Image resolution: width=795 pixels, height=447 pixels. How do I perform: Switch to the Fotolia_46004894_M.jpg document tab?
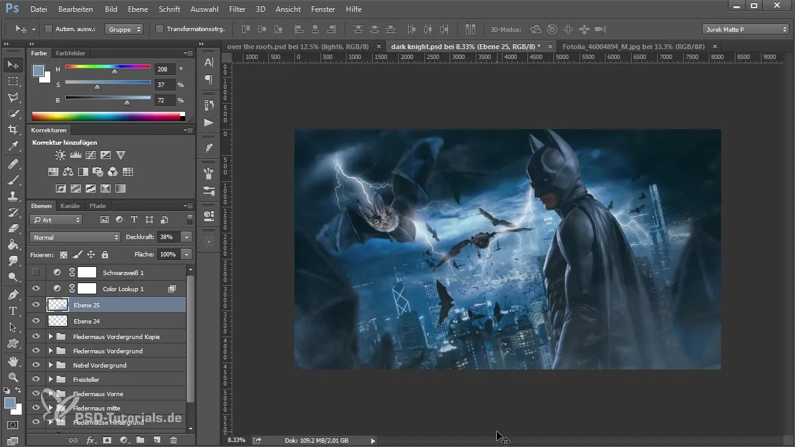pyautogui.click(x=634, y=47)
